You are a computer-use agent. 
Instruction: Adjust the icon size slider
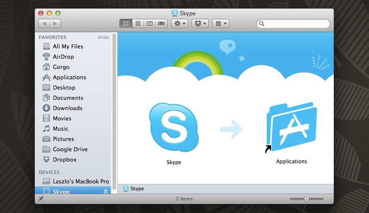click(306, 199)
